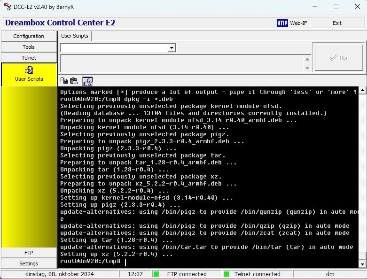This screenshot has height=279, width=367.
Task: Open the Settings section
Action: coord(29,263)
